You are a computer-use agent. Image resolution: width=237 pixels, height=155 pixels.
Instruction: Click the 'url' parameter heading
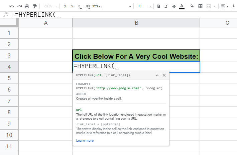pos(79,110)
